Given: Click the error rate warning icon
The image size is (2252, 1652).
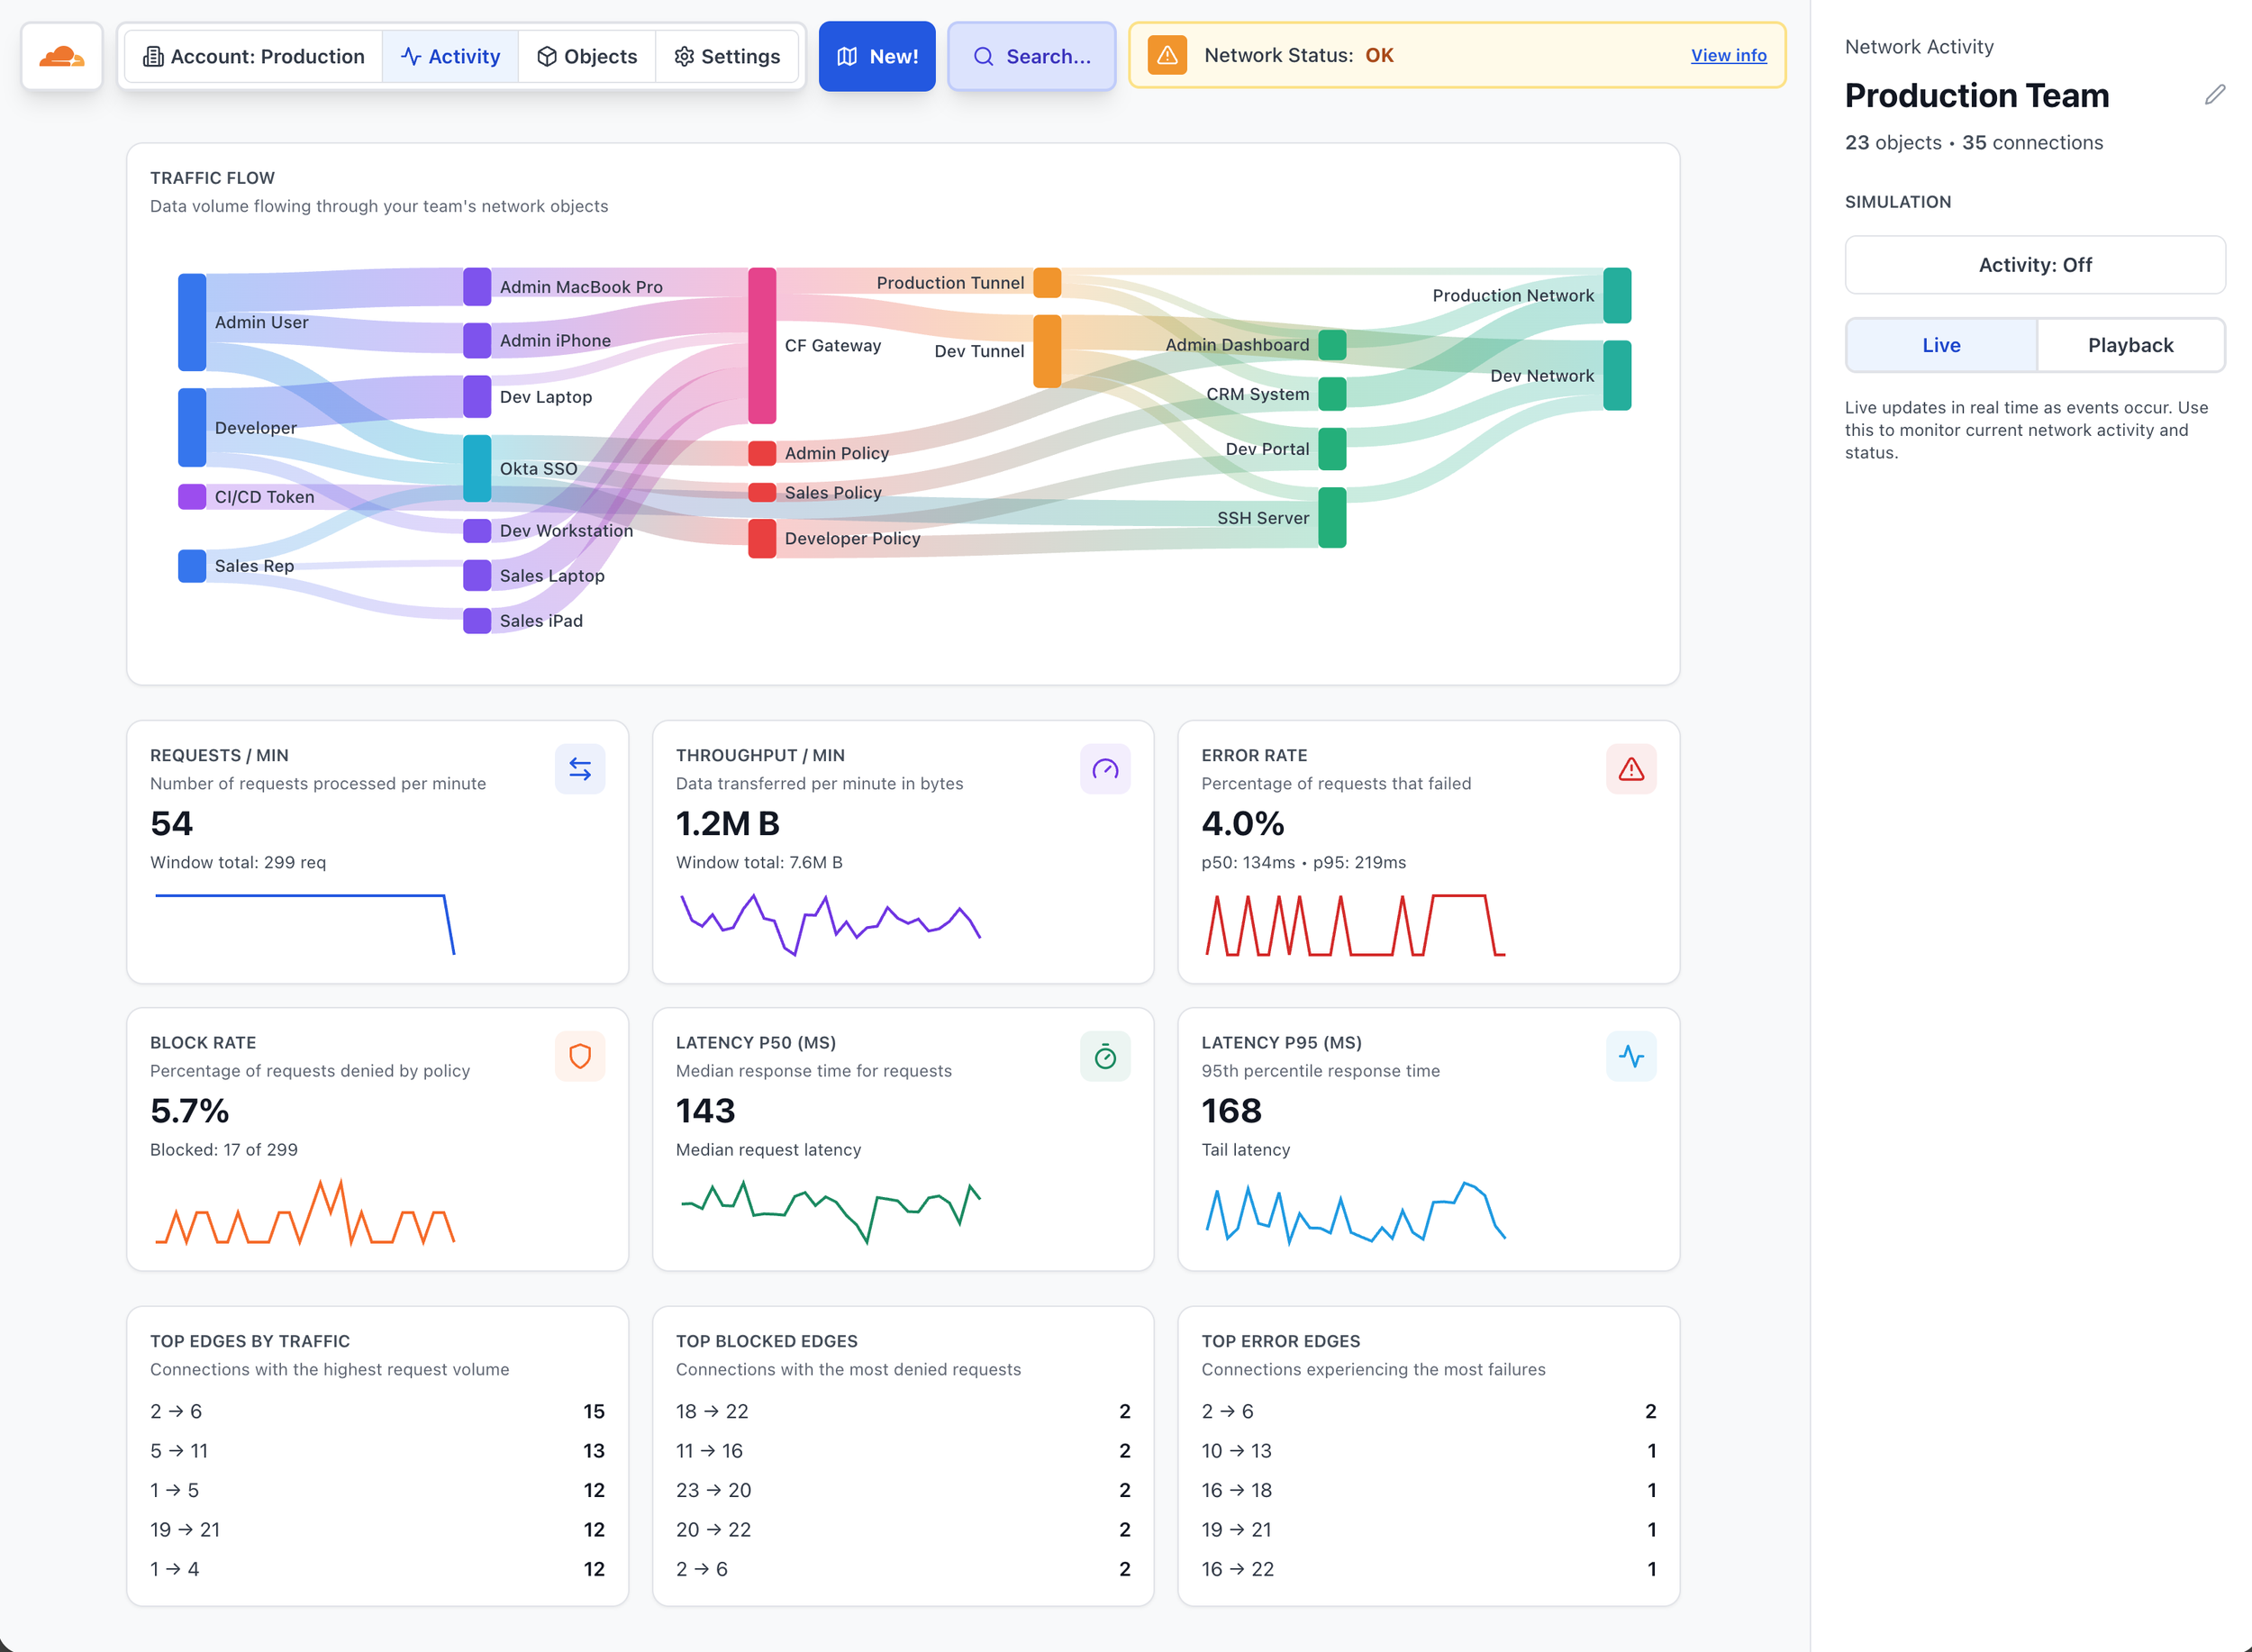Looking at the screenshot, I should tap(1630, 768).
